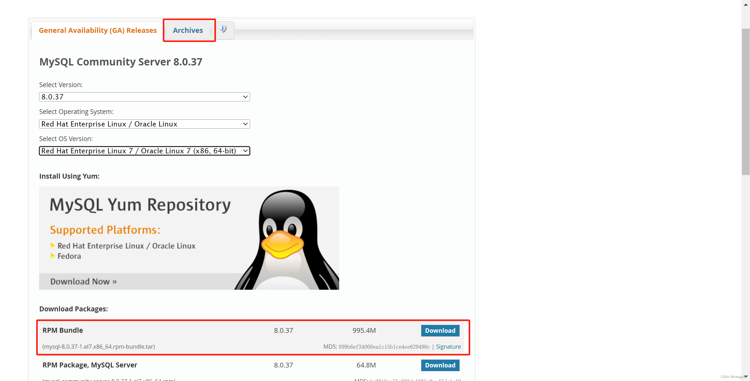Click the MySQL Community Server 8.0.37 heading
This screenshot has width=750, height=381.
tap(121, 62)
